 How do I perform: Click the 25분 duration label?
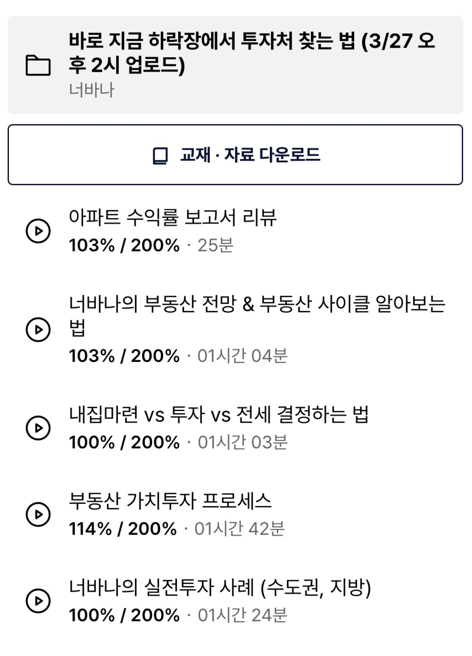pyautogui.click(x=215, y=245)
